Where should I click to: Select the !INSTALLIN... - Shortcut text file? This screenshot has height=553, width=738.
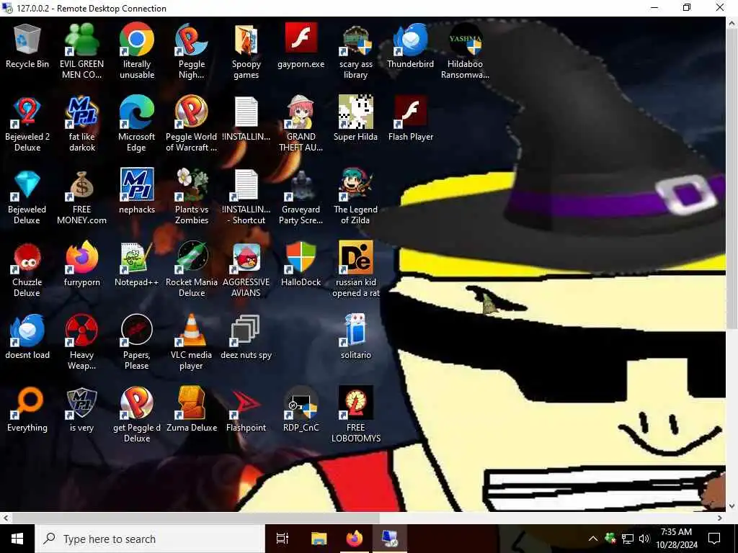pos(246,197)
